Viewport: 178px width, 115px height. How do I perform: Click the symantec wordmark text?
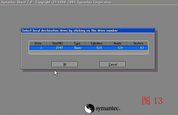(108, 108)
